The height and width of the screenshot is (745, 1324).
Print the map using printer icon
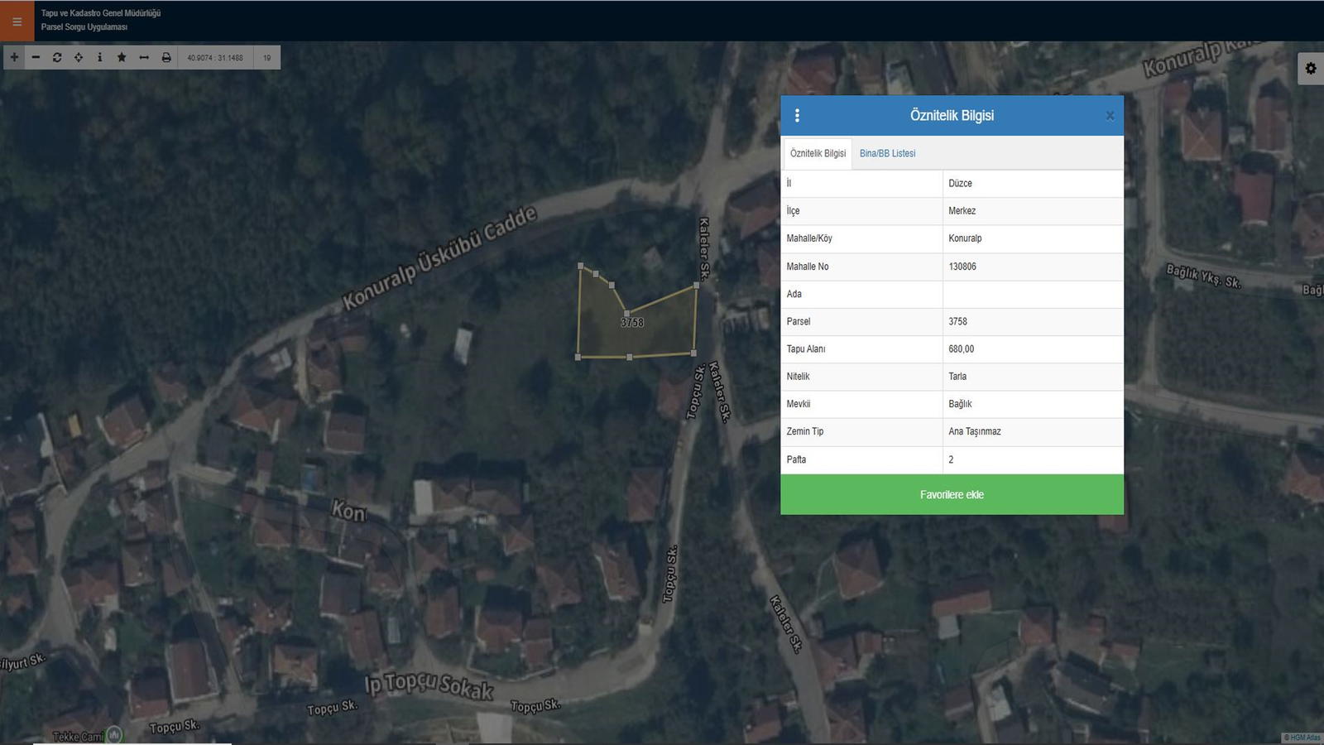coord(166,57)
